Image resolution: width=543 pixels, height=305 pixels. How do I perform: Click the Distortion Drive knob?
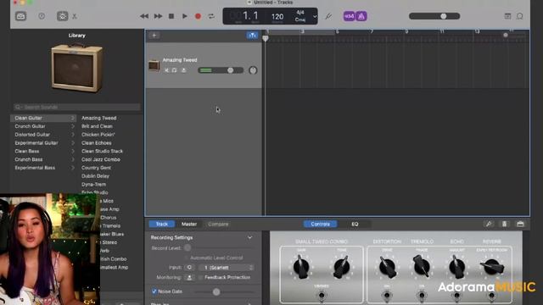[x=387, y=267]
